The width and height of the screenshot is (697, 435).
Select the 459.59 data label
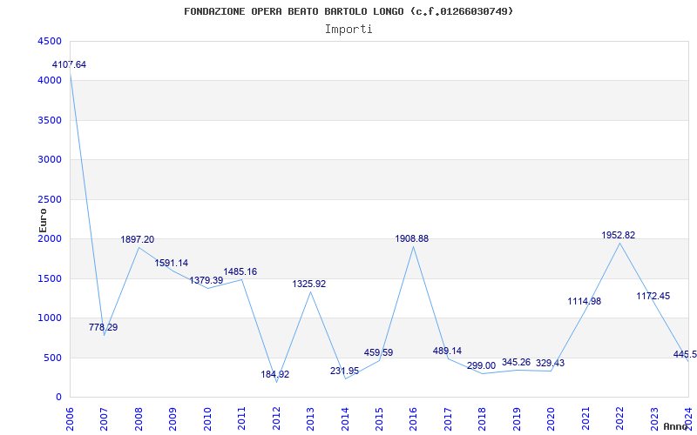[378, 353]
